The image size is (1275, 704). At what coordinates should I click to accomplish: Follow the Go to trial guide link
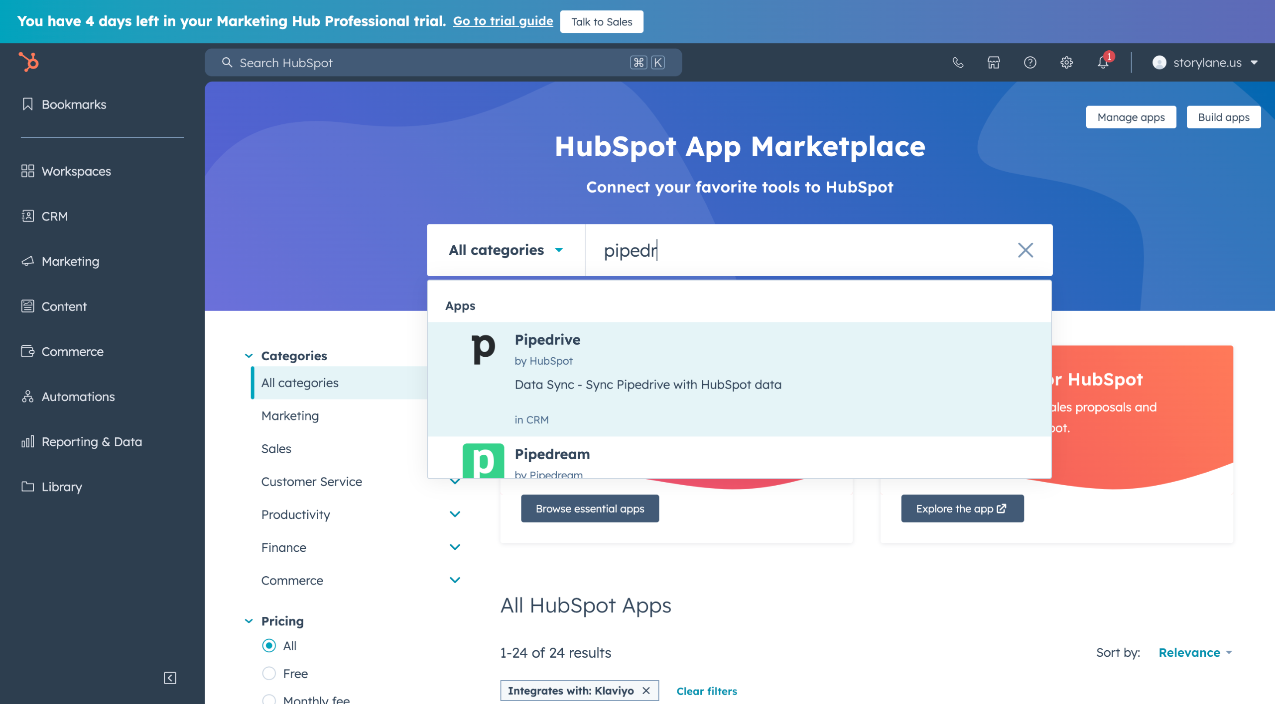pos(503,21)
